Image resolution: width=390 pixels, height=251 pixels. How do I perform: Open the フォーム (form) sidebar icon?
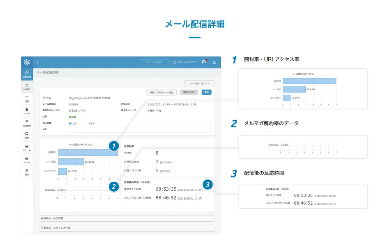pos(27,147)
